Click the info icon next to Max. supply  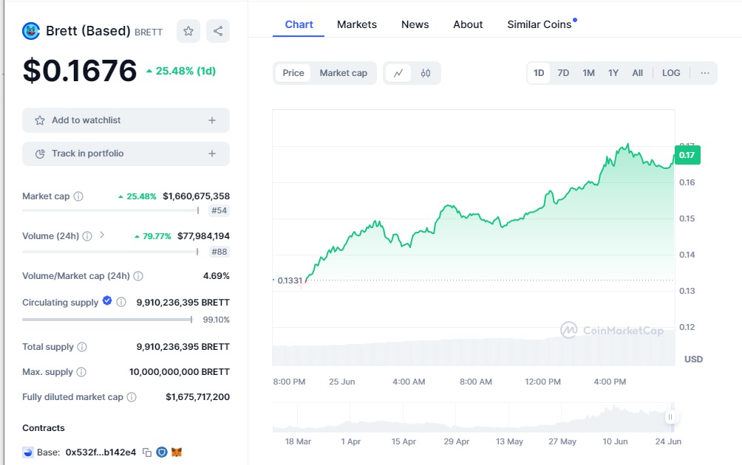pyautogui.click(x=81, y=372)
